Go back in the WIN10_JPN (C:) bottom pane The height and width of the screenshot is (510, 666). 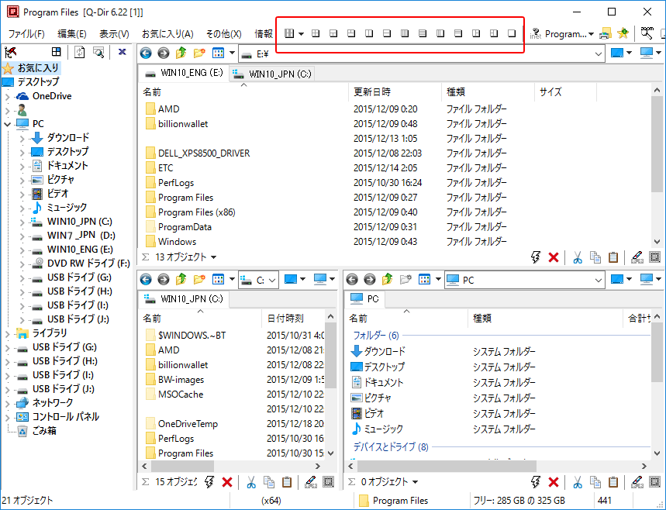tap(146, 280)
